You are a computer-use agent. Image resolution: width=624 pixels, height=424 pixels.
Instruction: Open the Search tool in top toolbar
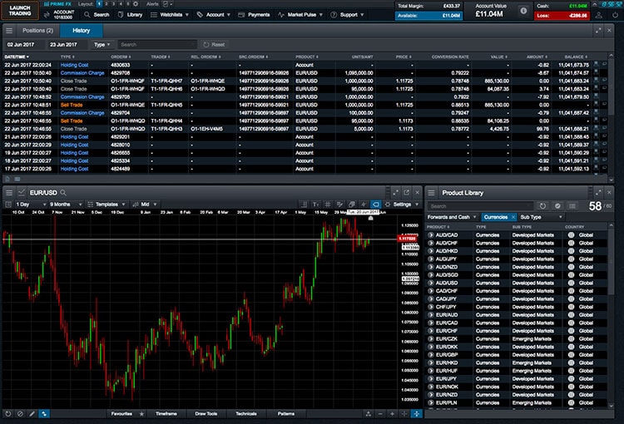97,14
